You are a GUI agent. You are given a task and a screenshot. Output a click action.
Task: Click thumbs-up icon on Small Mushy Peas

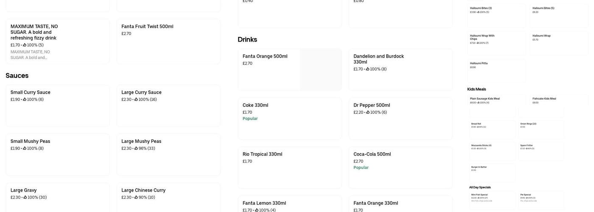click(25, 149)
